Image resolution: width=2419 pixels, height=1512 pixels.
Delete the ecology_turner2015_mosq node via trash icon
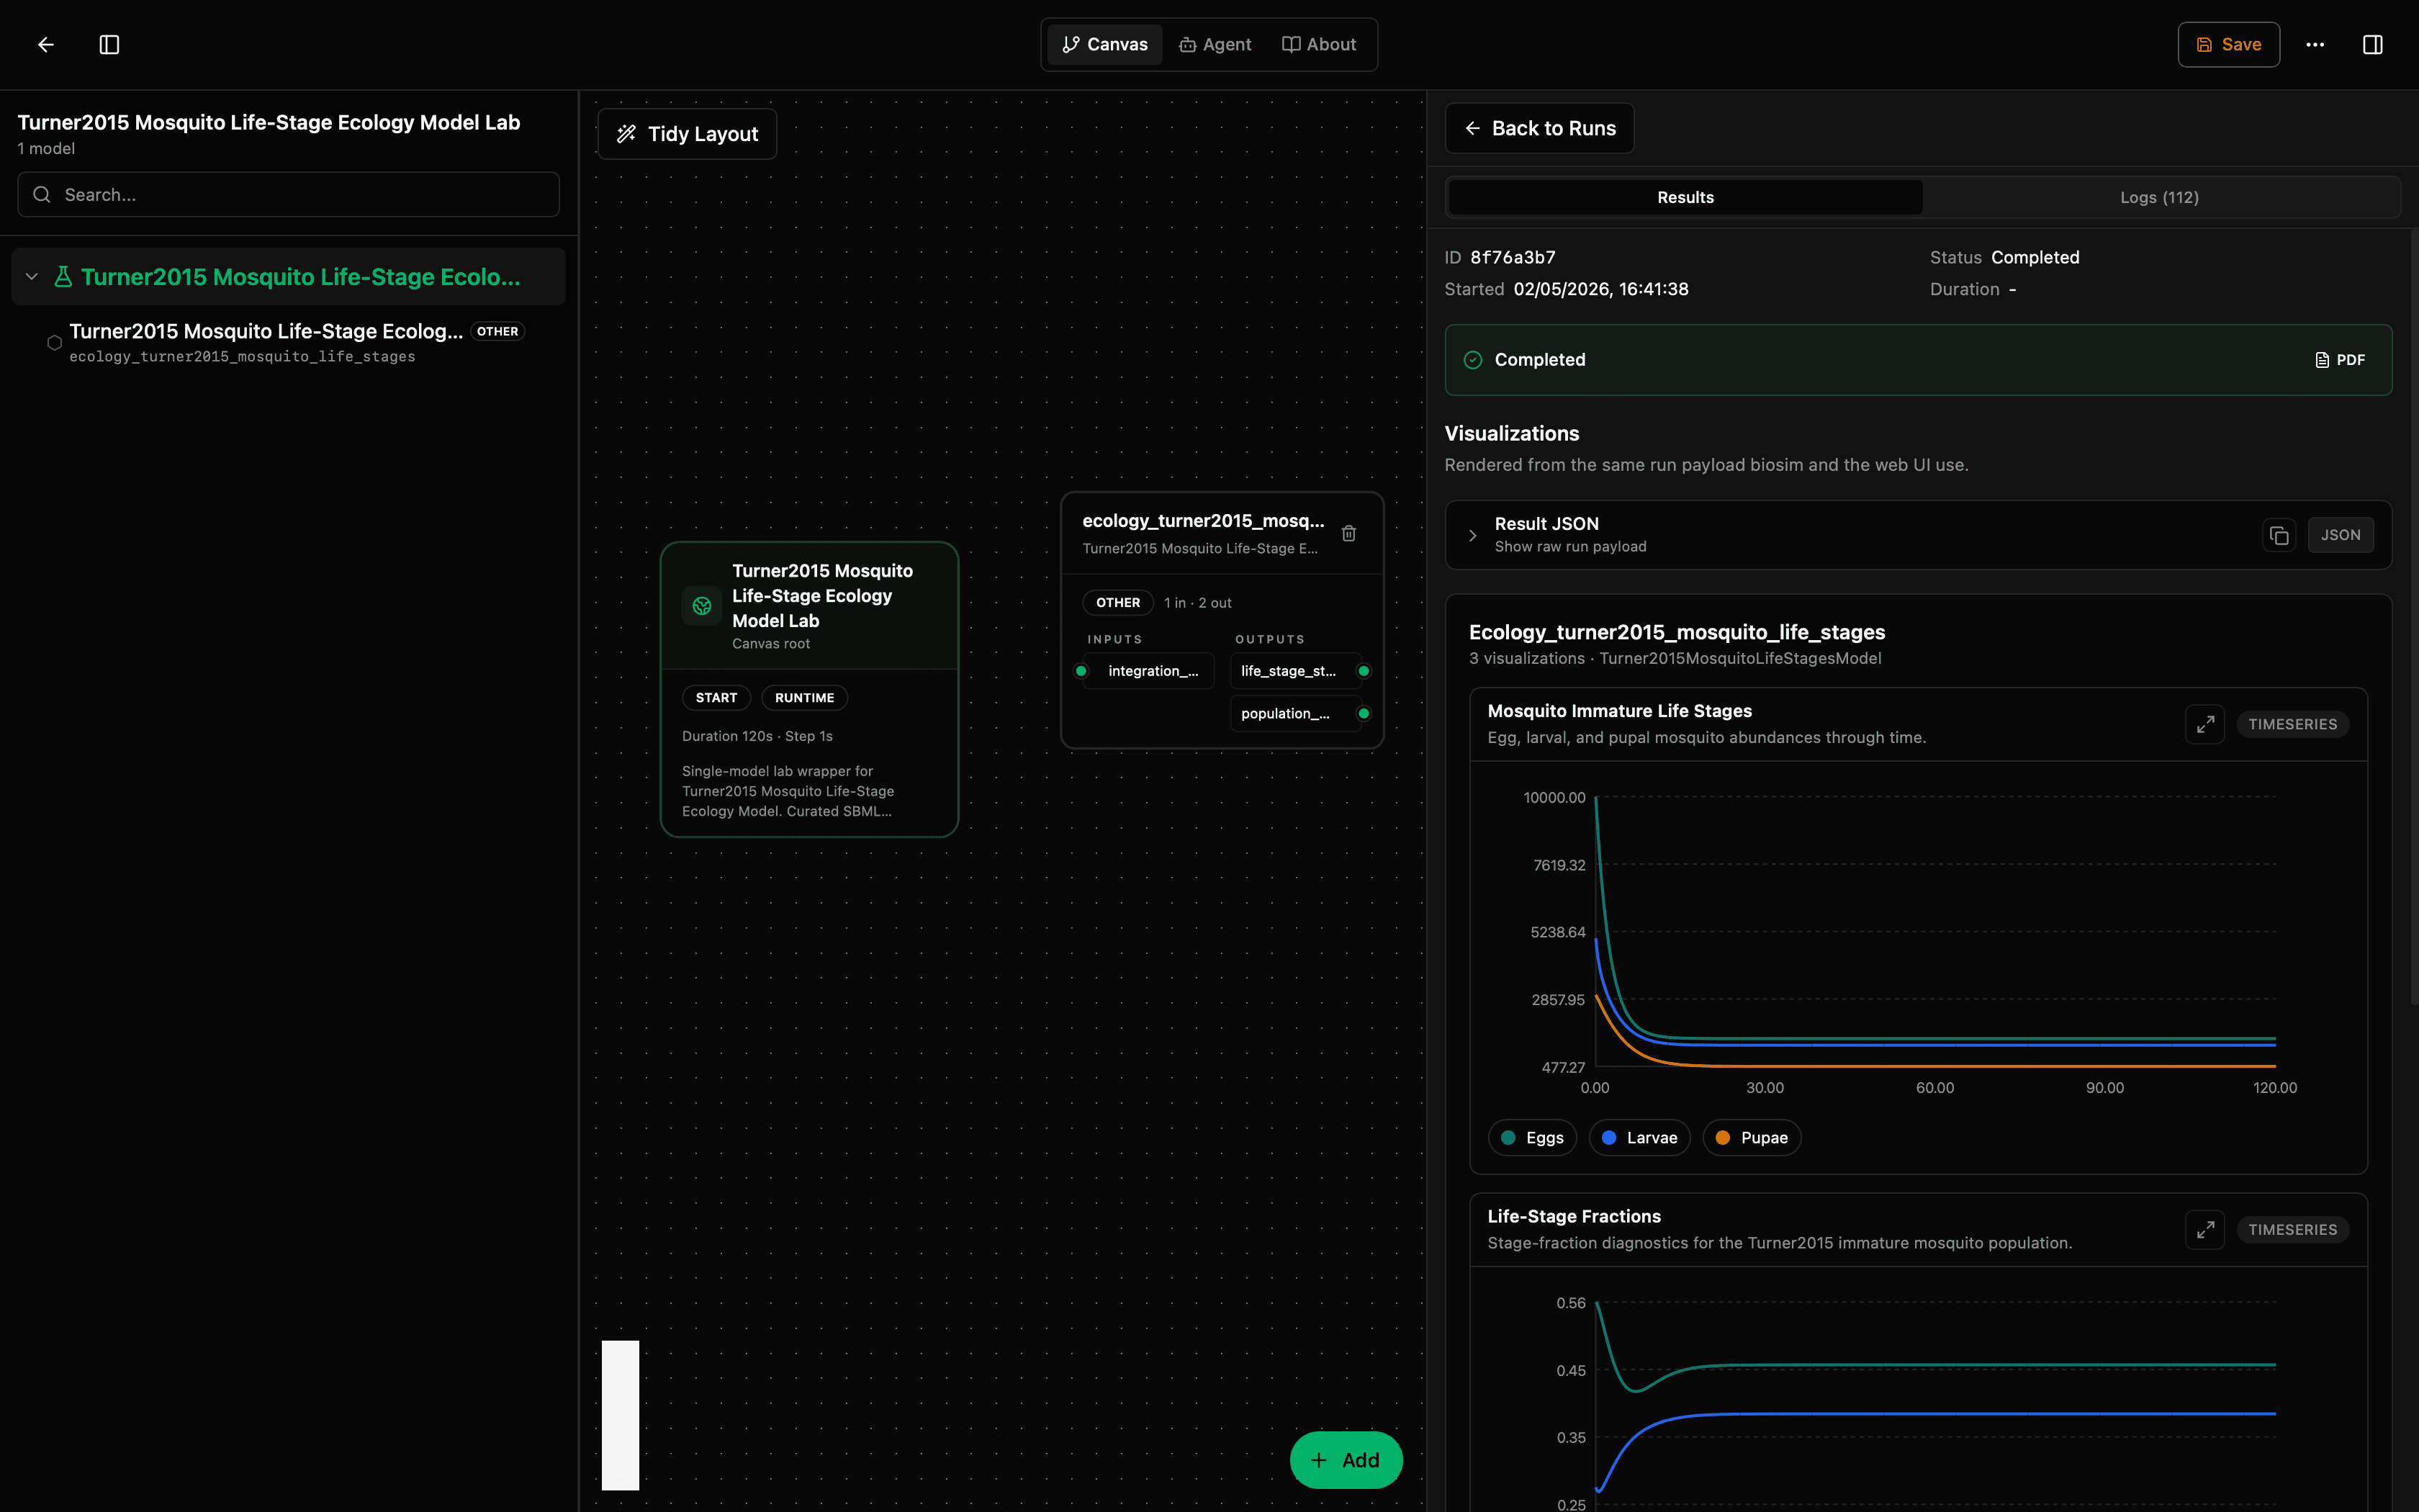1348,533
